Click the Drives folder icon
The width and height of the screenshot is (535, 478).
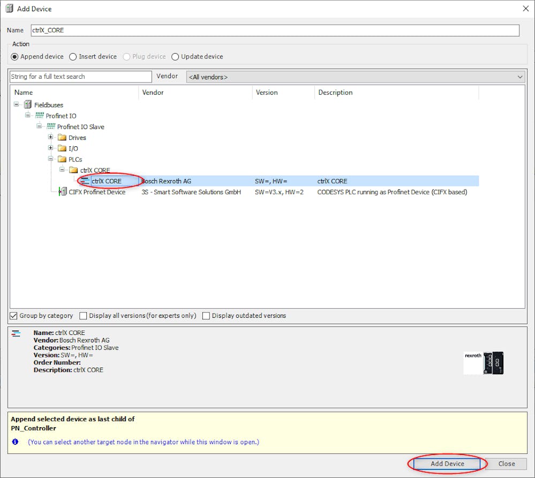click(x=62, y=137)
